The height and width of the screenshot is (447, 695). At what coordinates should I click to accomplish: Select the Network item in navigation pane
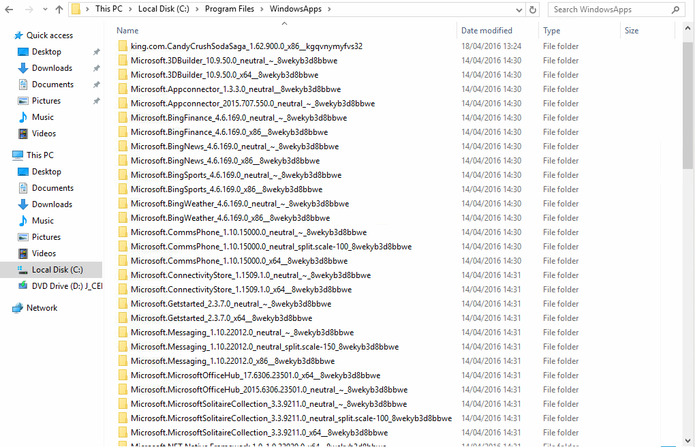42,308
